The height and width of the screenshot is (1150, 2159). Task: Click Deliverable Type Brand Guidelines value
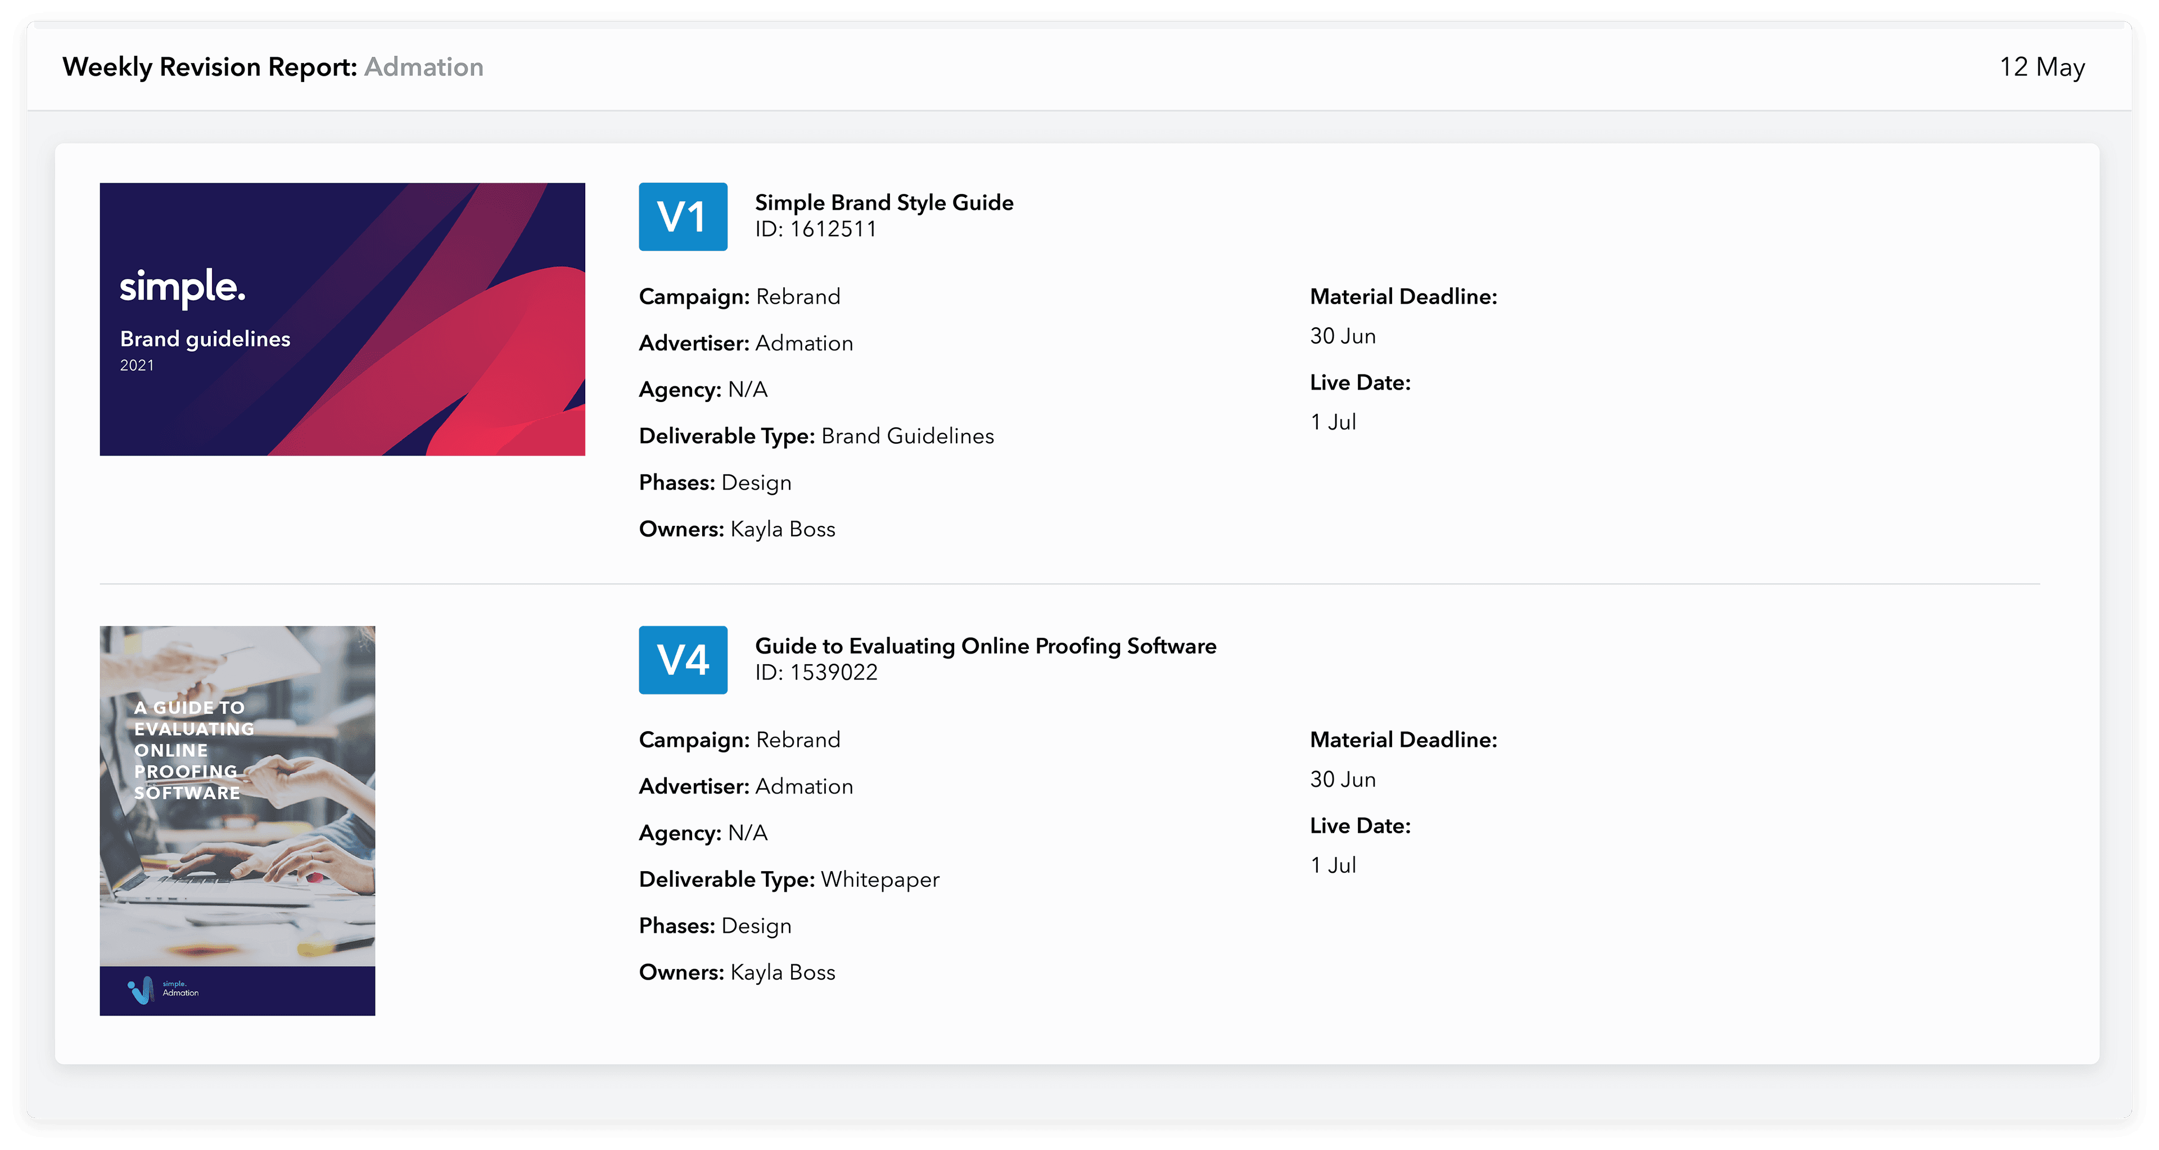click(907, 436)
